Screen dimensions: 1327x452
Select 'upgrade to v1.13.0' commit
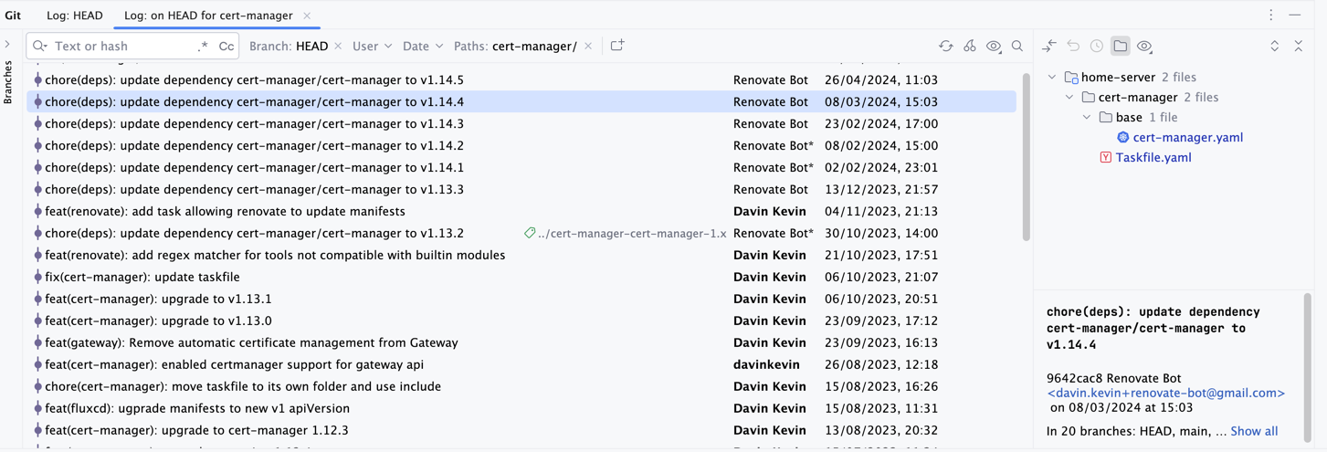(521, 321)
